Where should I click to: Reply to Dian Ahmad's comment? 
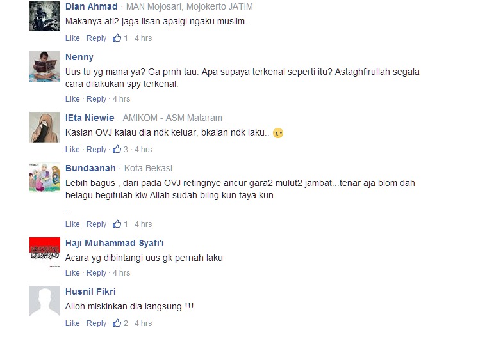click(96, 38)
